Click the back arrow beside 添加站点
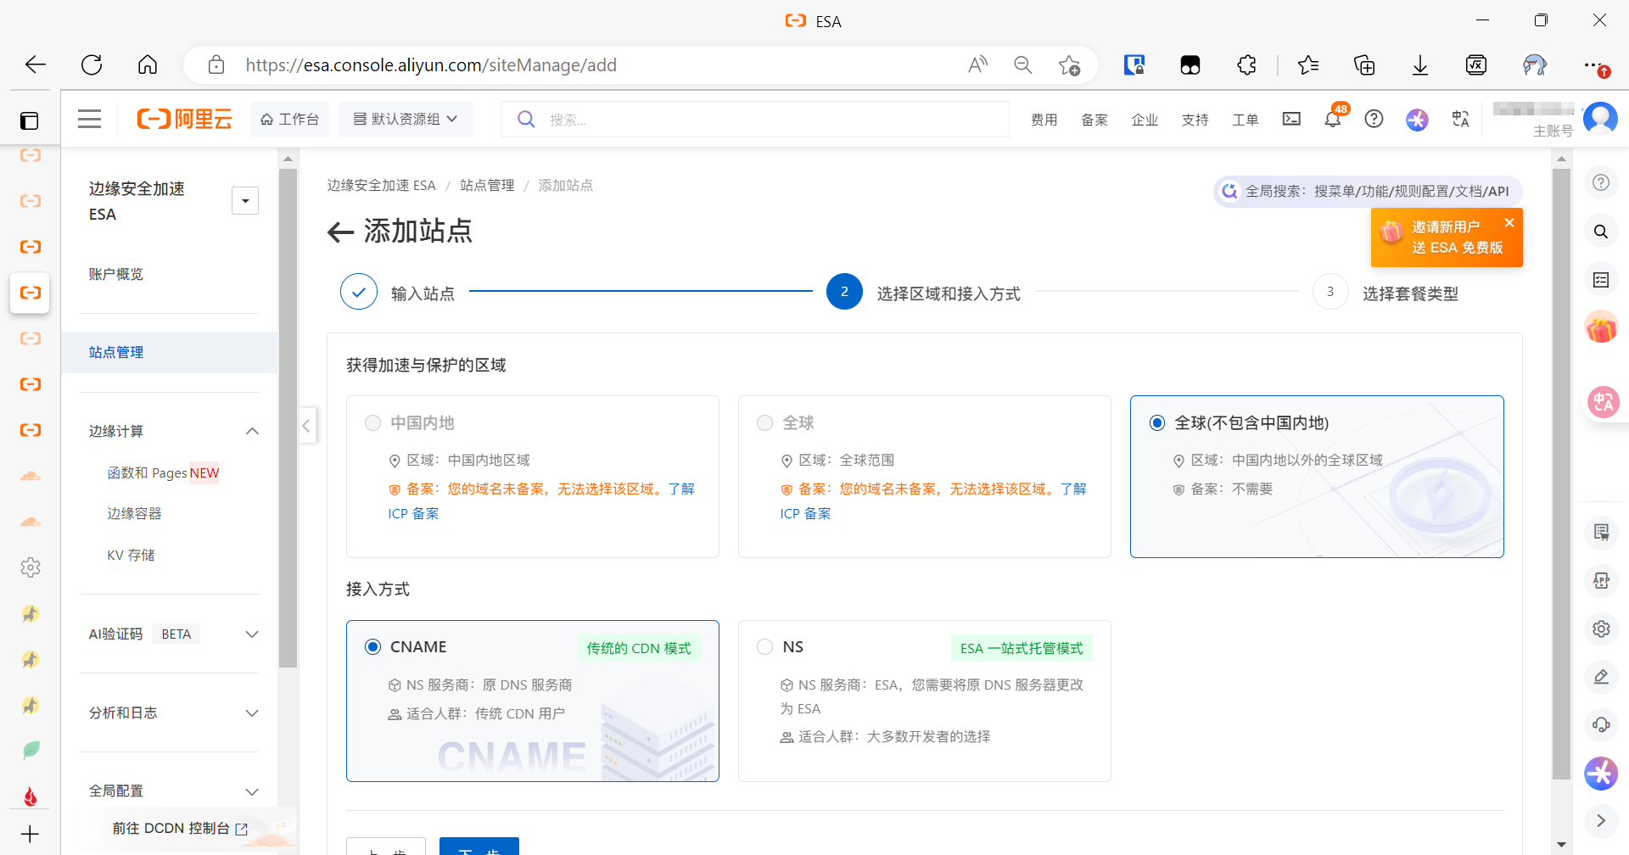 (340, 232)
